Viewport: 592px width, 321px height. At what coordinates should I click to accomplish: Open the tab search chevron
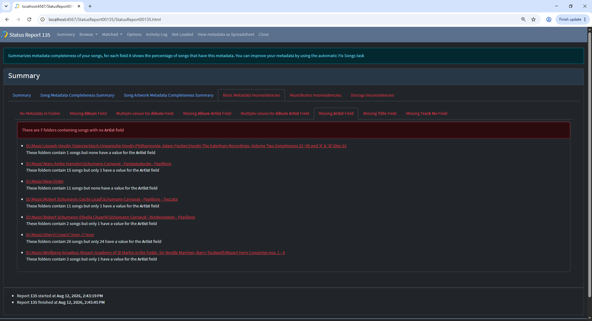[6, 6]
